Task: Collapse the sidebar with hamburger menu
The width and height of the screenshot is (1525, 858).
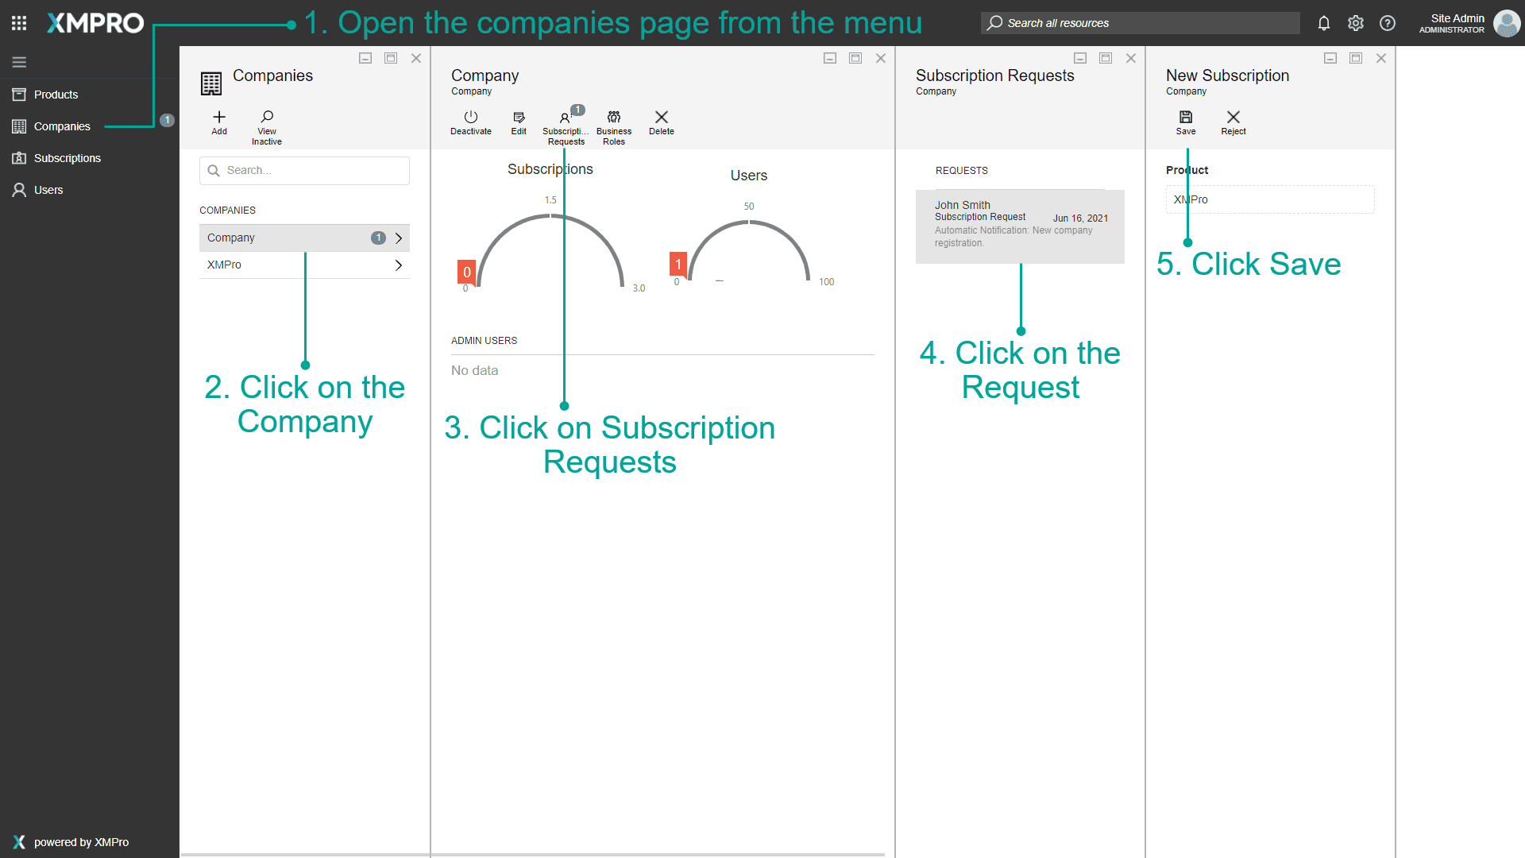Action: coord(19,61)
